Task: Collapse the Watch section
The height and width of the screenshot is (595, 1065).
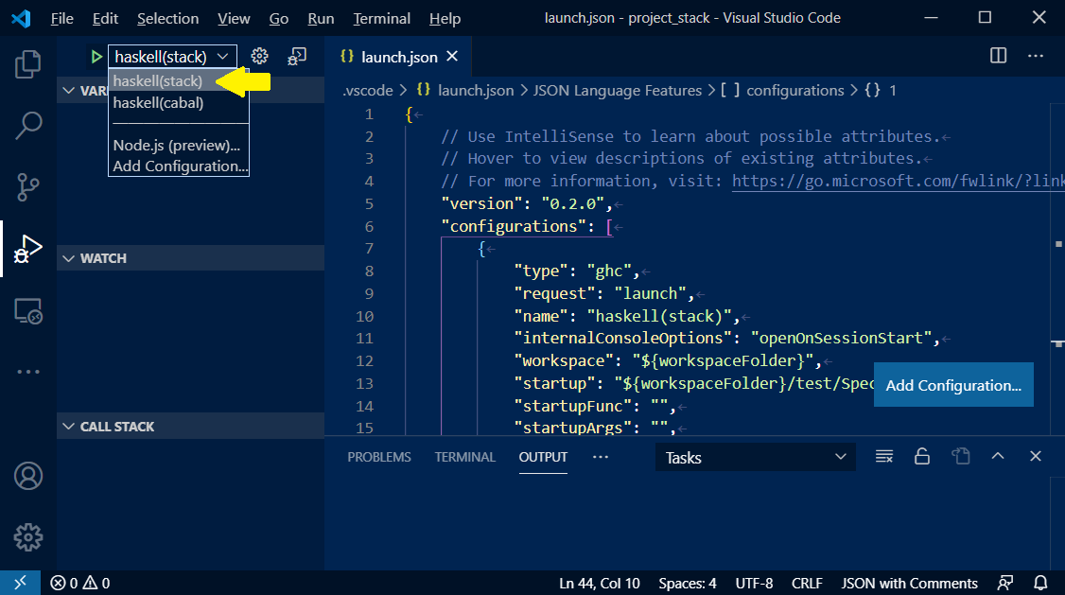Action: pyautogui.click(x=191, y=258)
